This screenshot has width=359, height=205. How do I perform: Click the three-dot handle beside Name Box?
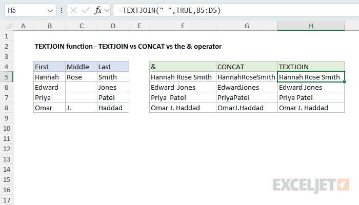pos(62,10)
